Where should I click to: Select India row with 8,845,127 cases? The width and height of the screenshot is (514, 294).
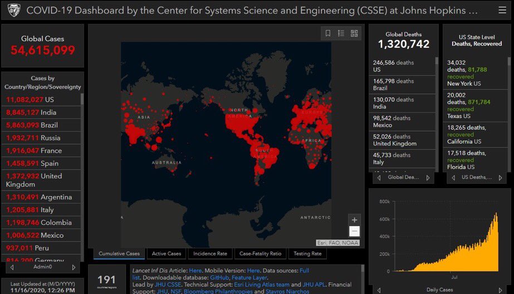pos(41,112)
